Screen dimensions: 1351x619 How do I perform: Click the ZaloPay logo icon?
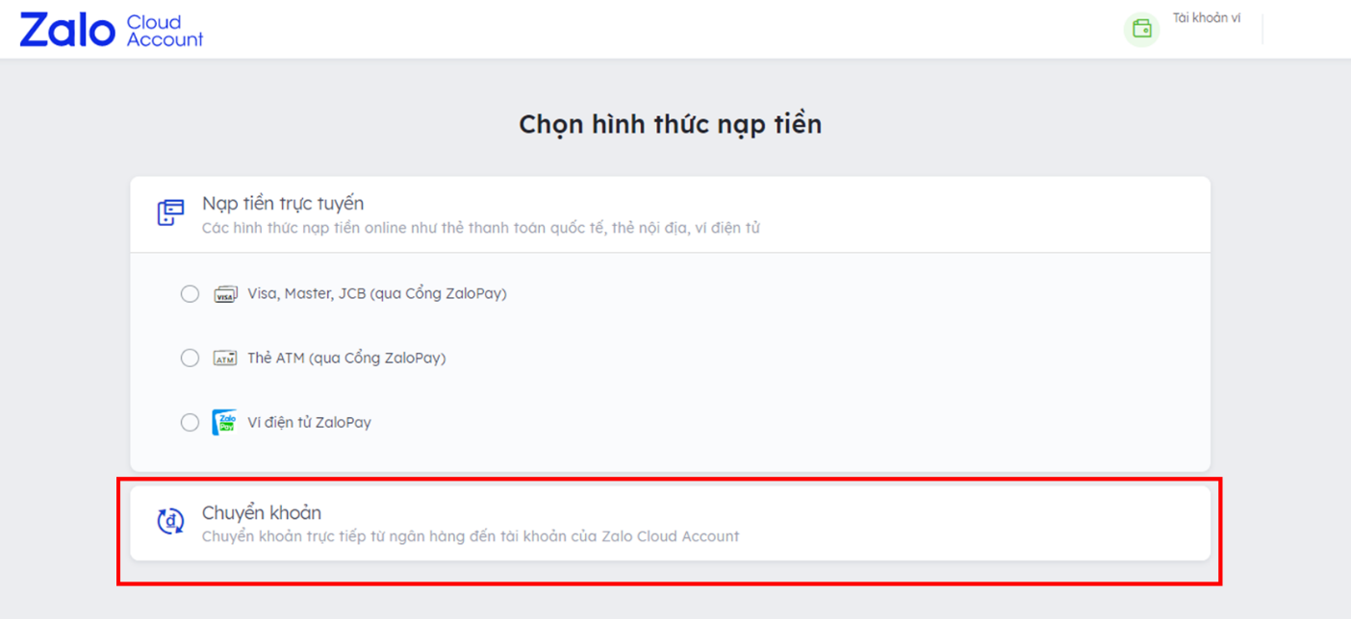224,422
